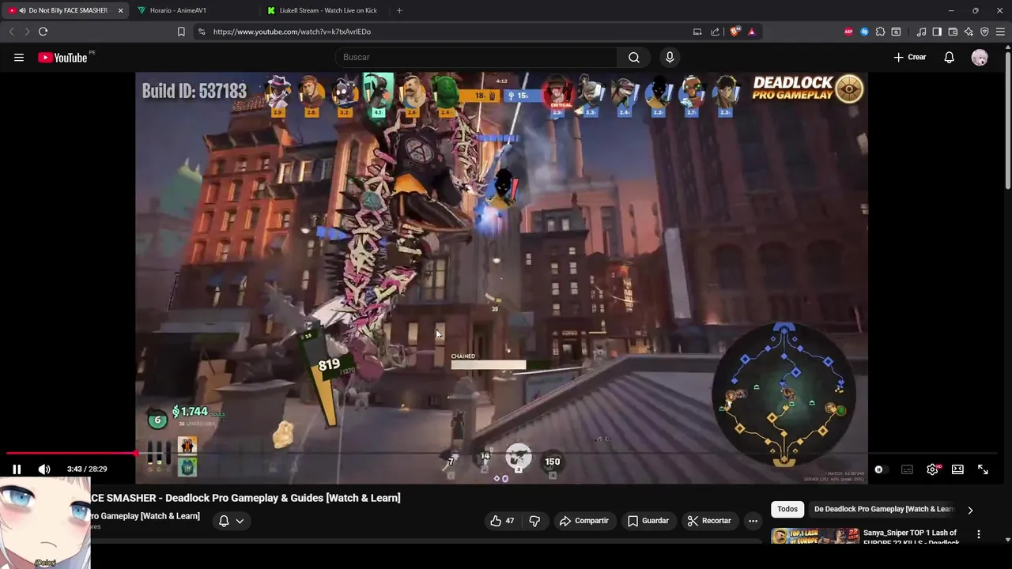Viewport: 1012px width, 569px height.
Task: Open Sanya_Sniper TOP 1 Lash video thumbnail
Action: tap(815, 537)
